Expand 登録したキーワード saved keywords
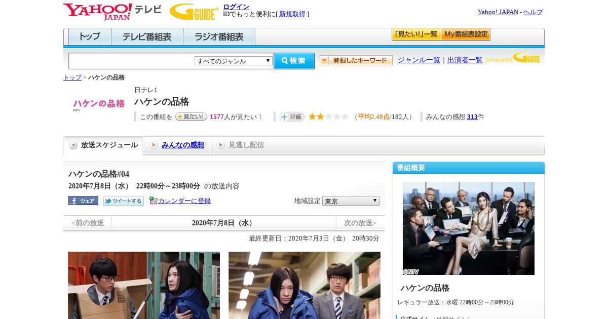 pos(356,60)
